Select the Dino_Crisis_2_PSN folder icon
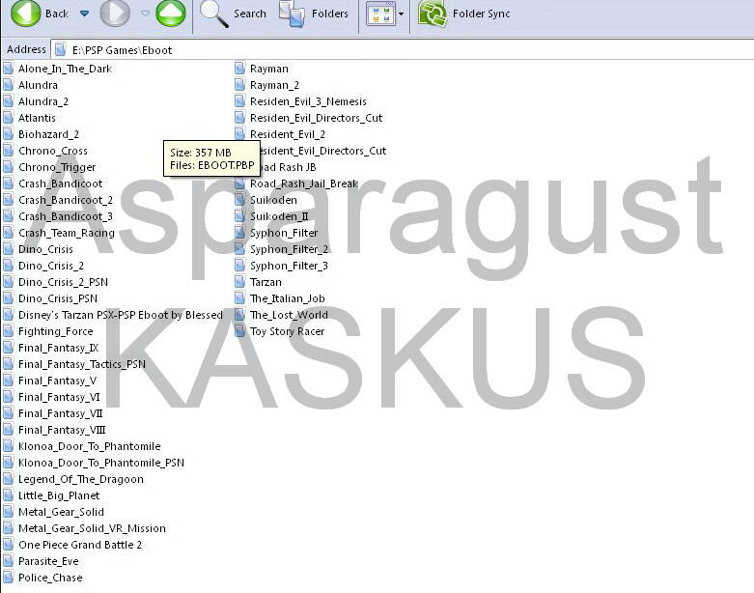754x593 pixels. tap(8, 282)
